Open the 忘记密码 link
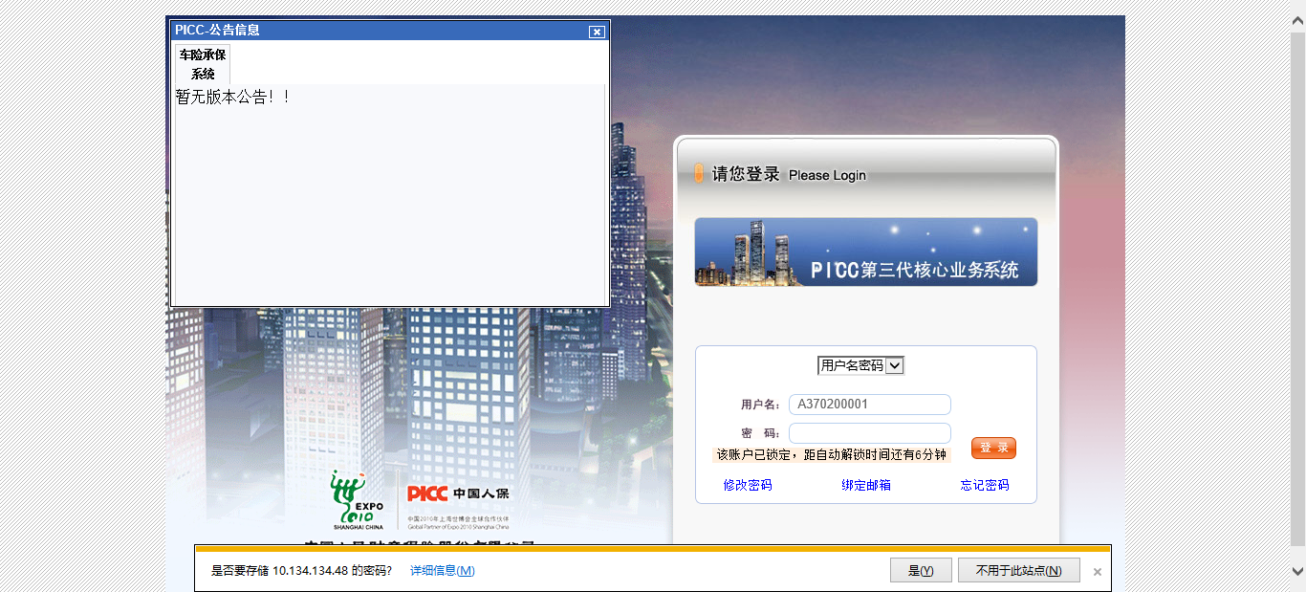Screen dimensions: 1306x592 [x=985, y=485]
